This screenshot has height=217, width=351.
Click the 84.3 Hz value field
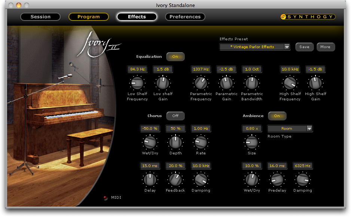[x=137, y=69]
